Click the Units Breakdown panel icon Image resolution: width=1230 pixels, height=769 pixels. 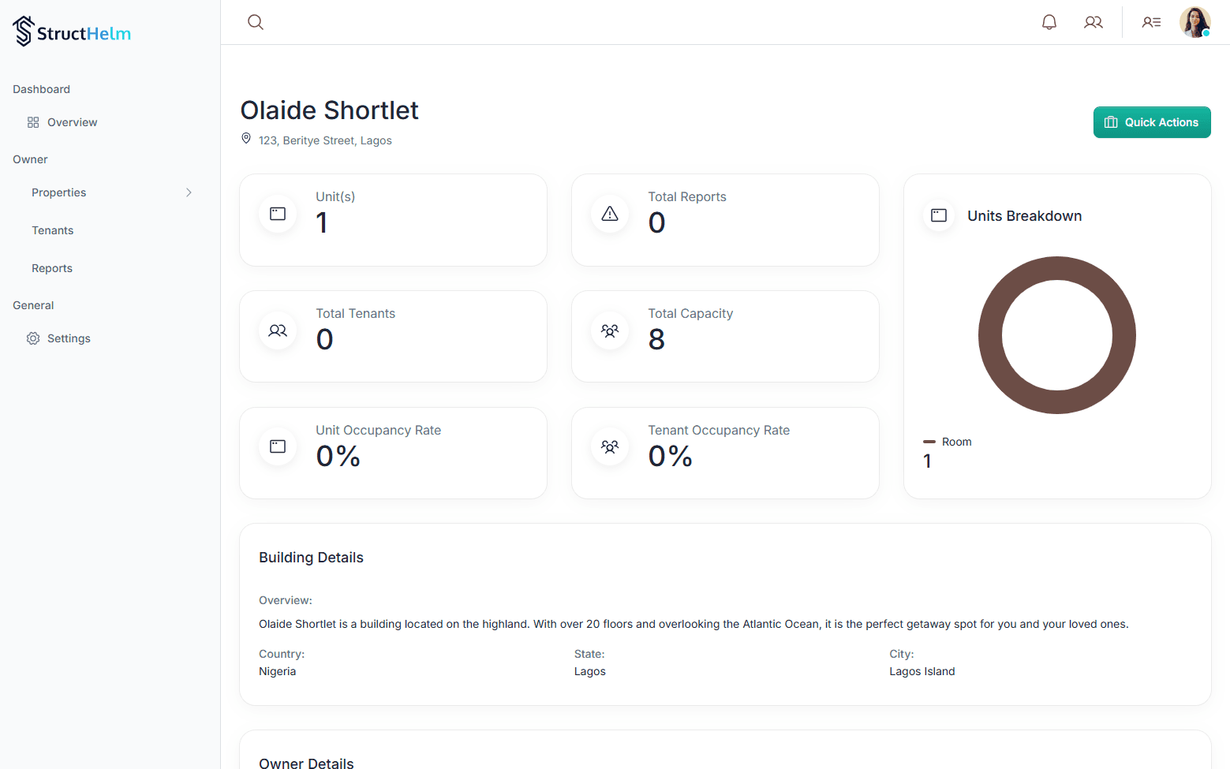939,215
